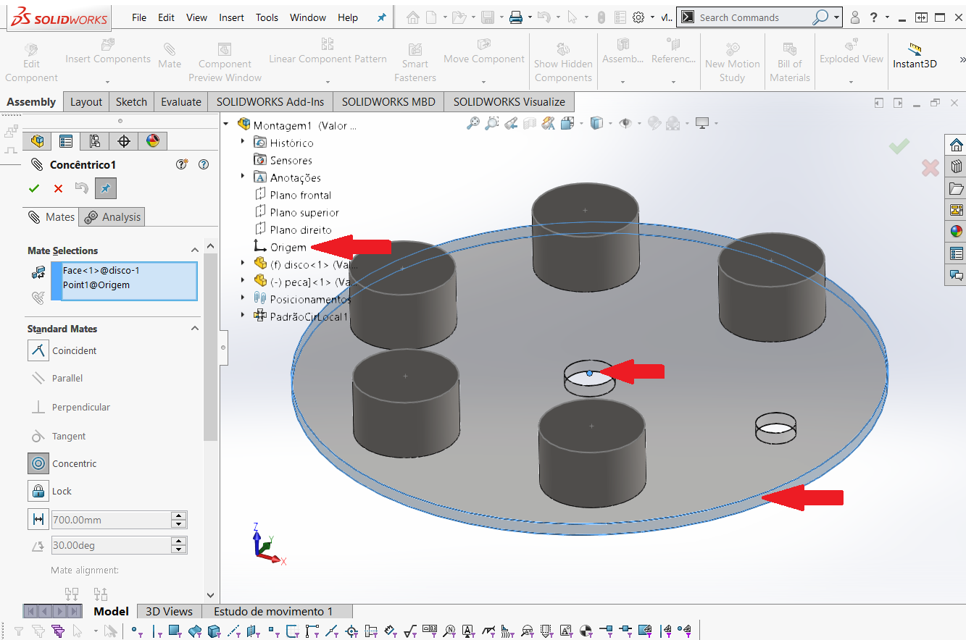Open the DisplayManager appearance tab icon
This screenshot has height=640, width=966.
[153, 140]
